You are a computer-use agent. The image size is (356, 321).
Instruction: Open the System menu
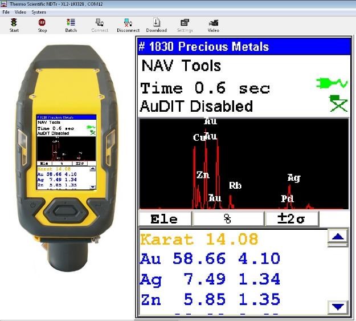[x=39, y=12]
